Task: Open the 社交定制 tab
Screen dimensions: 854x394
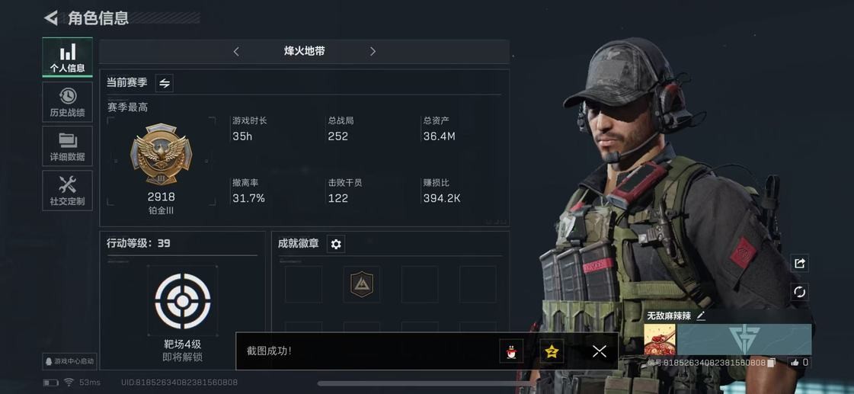Action: pyautogui.click(x=68, y=191)
